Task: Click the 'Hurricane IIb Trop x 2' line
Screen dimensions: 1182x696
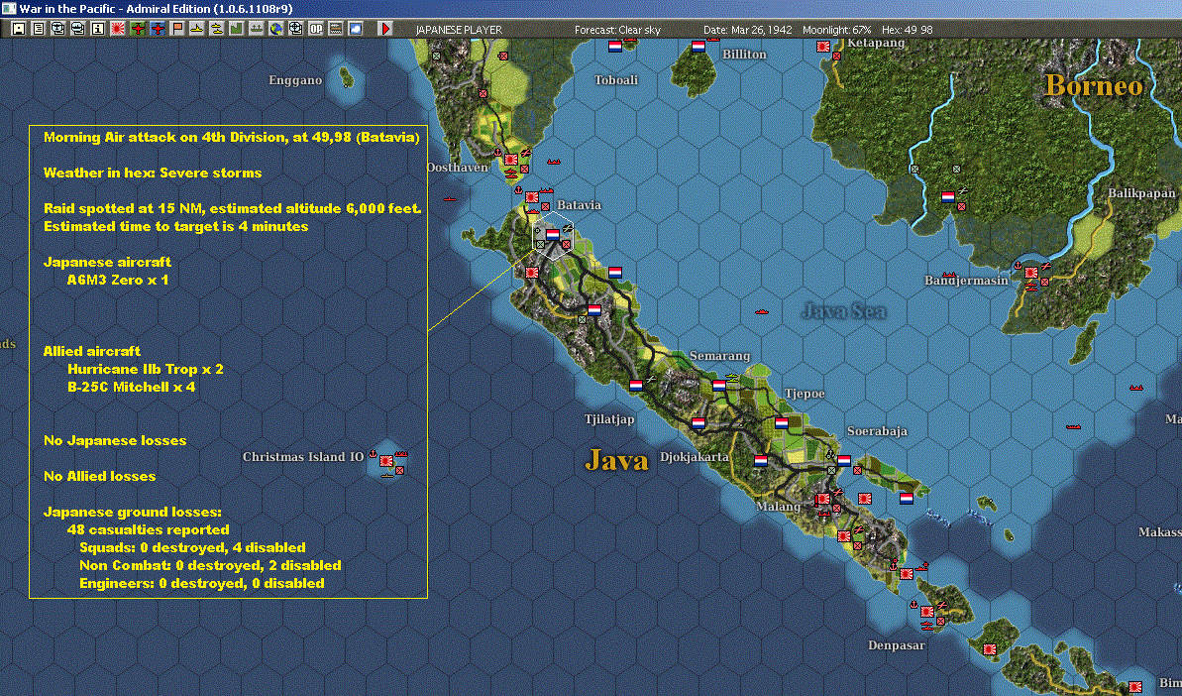Action: [x=146, y=369]
